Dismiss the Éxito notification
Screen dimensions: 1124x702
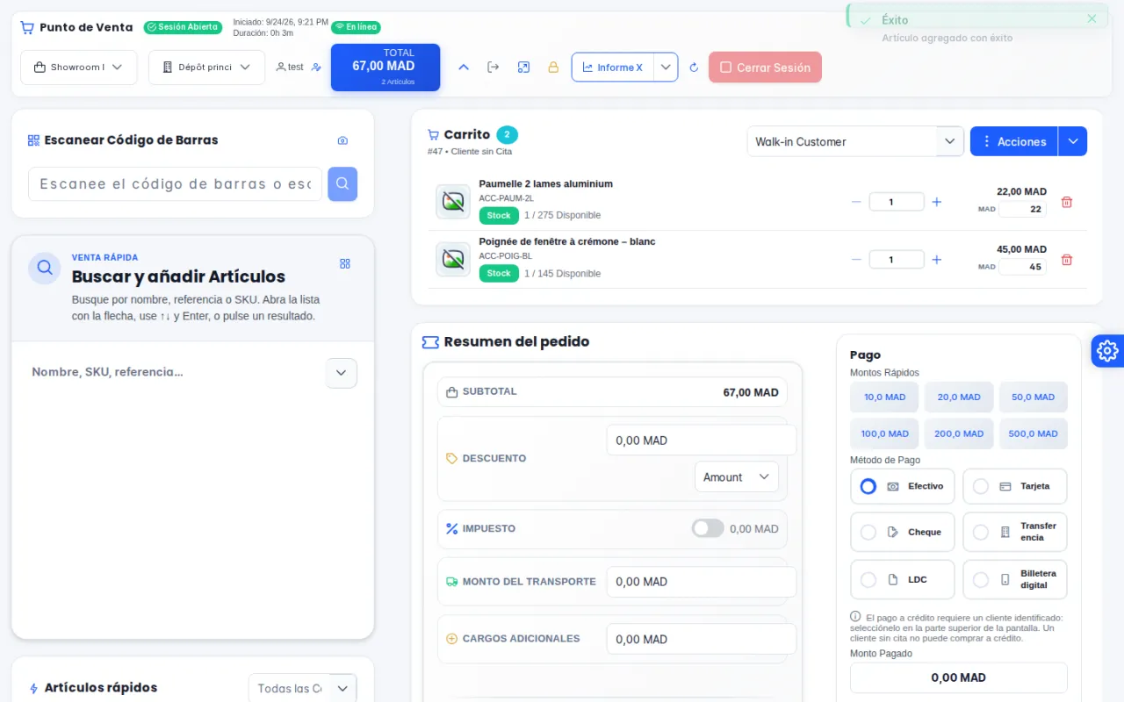tap(1092, 18)
